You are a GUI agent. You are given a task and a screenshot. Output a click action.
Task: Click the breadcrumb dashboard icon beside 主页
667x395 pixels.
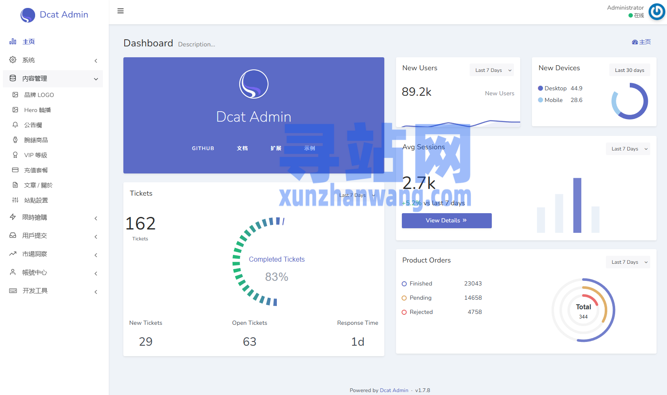point(635,42)
